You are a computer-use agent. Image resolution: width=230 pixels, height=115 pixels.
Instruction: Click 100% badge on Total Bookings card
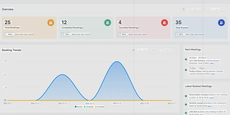tap(9, 34)
